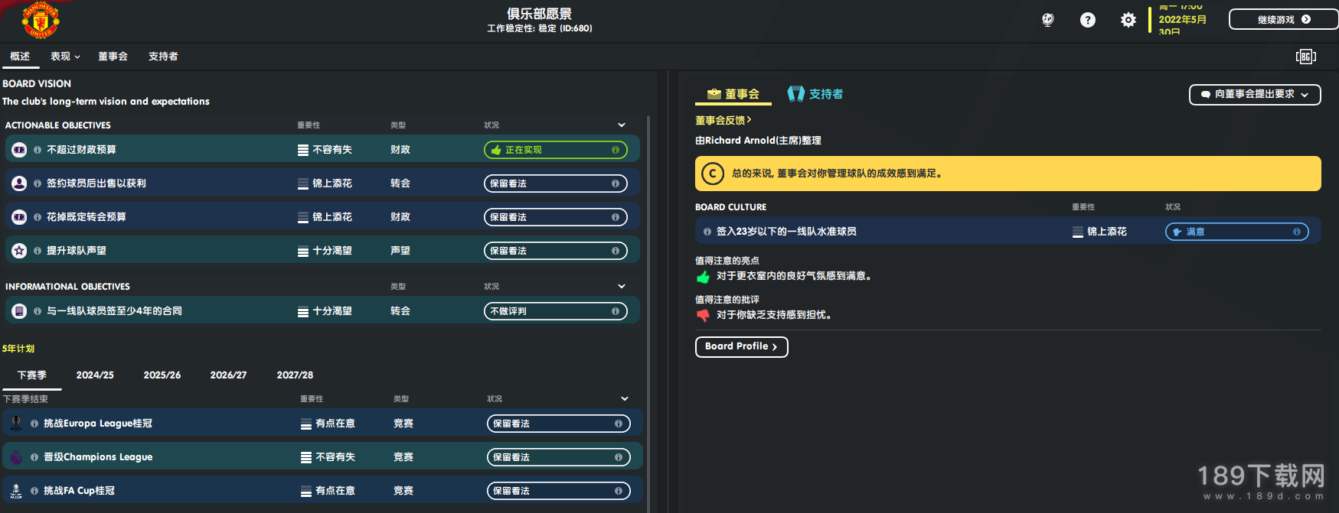Click the 满意 status pill
This screenshot has width=1339, height=513.
[1237, 232]
